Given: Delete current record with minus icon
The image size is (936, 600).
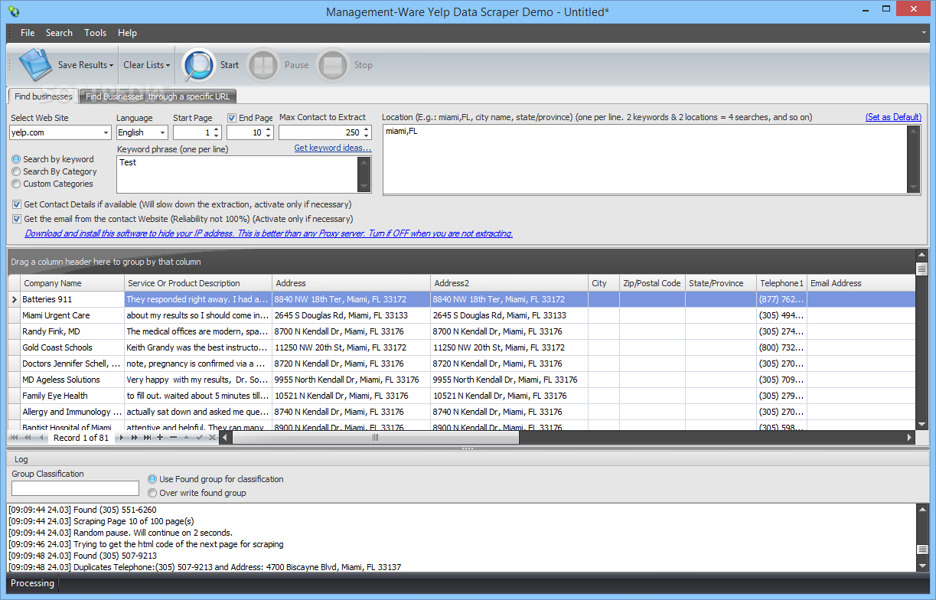Looking at the screenshot, I should coord(173,438).
